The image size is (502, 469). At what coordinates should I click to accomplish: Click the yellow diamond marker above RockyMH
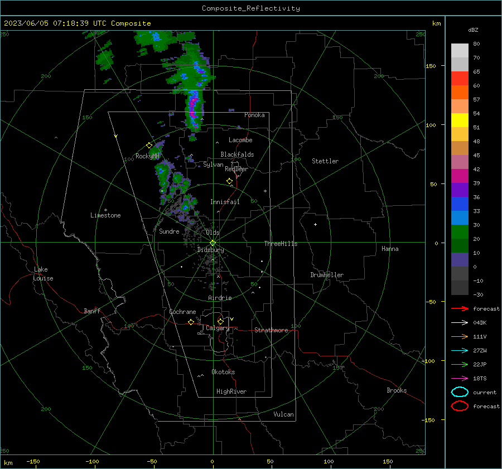pos(149,146)
